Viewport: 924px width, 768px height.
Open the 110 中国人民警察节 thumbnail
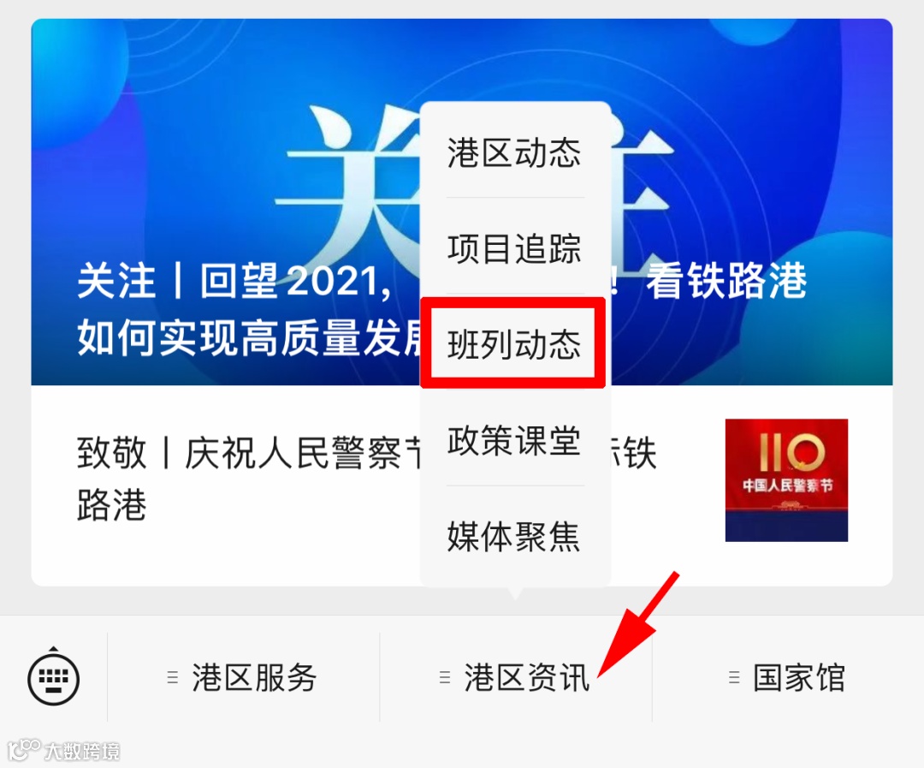click(786, 480)
